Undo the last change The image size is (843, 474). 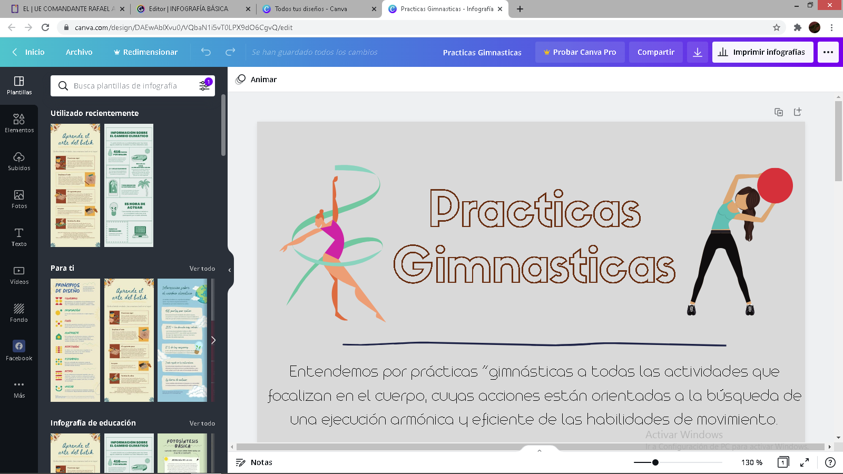point(205,52)
